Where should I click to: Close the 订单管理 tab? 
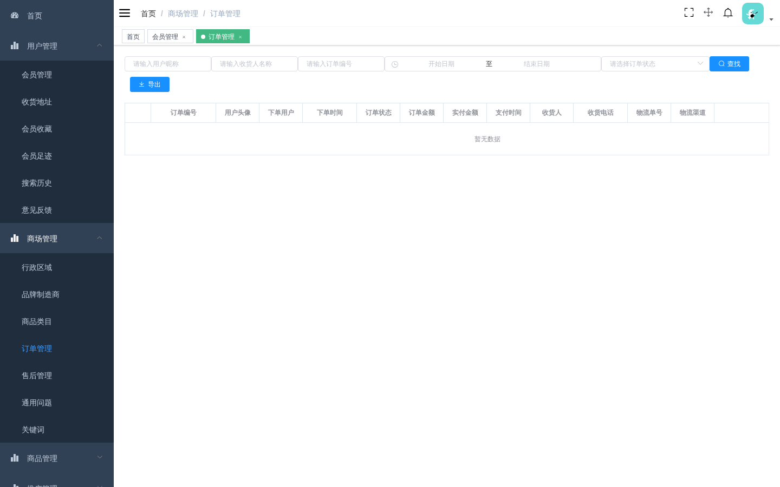coord(240,37)
